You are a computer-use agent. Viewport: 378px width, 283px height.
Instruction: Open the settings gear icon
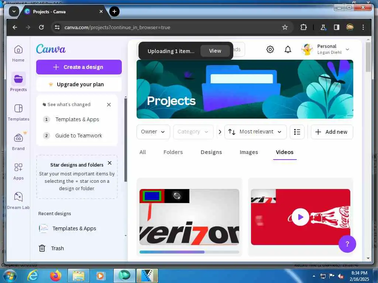(x=270, y=49)
